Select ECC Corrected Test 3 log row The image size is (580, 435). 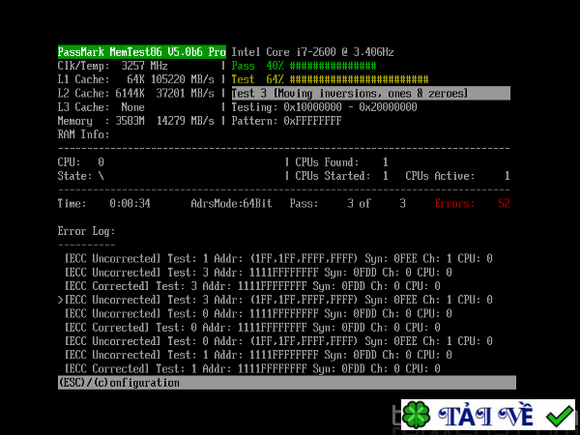pos(252,286)
